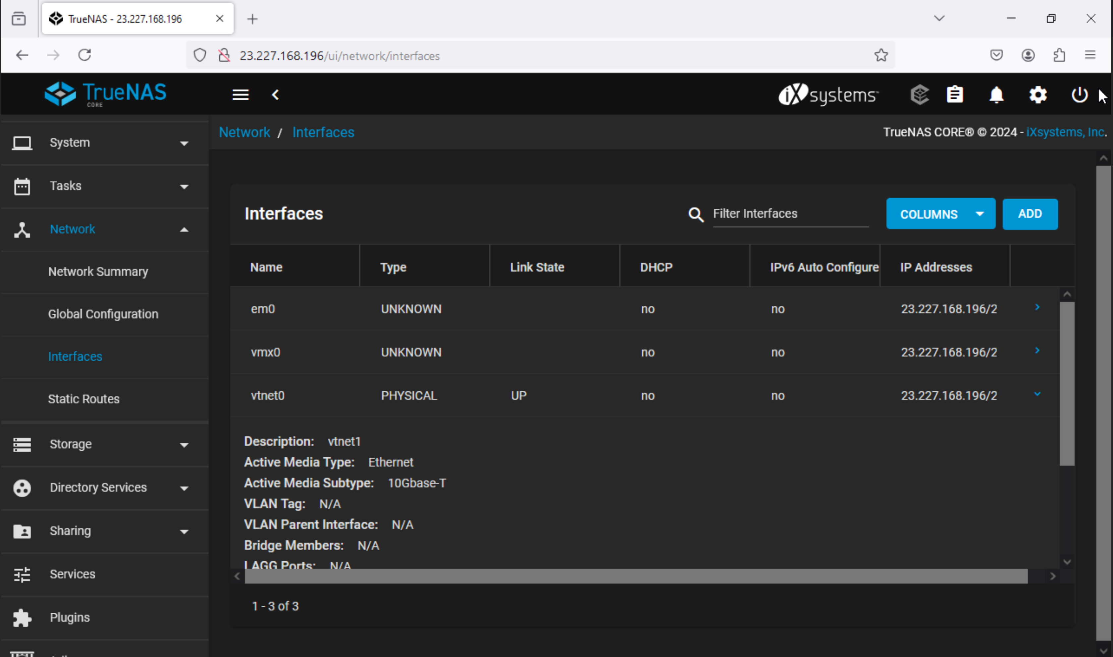Open the browser extensions puzzle icon

coord(1059,55)
